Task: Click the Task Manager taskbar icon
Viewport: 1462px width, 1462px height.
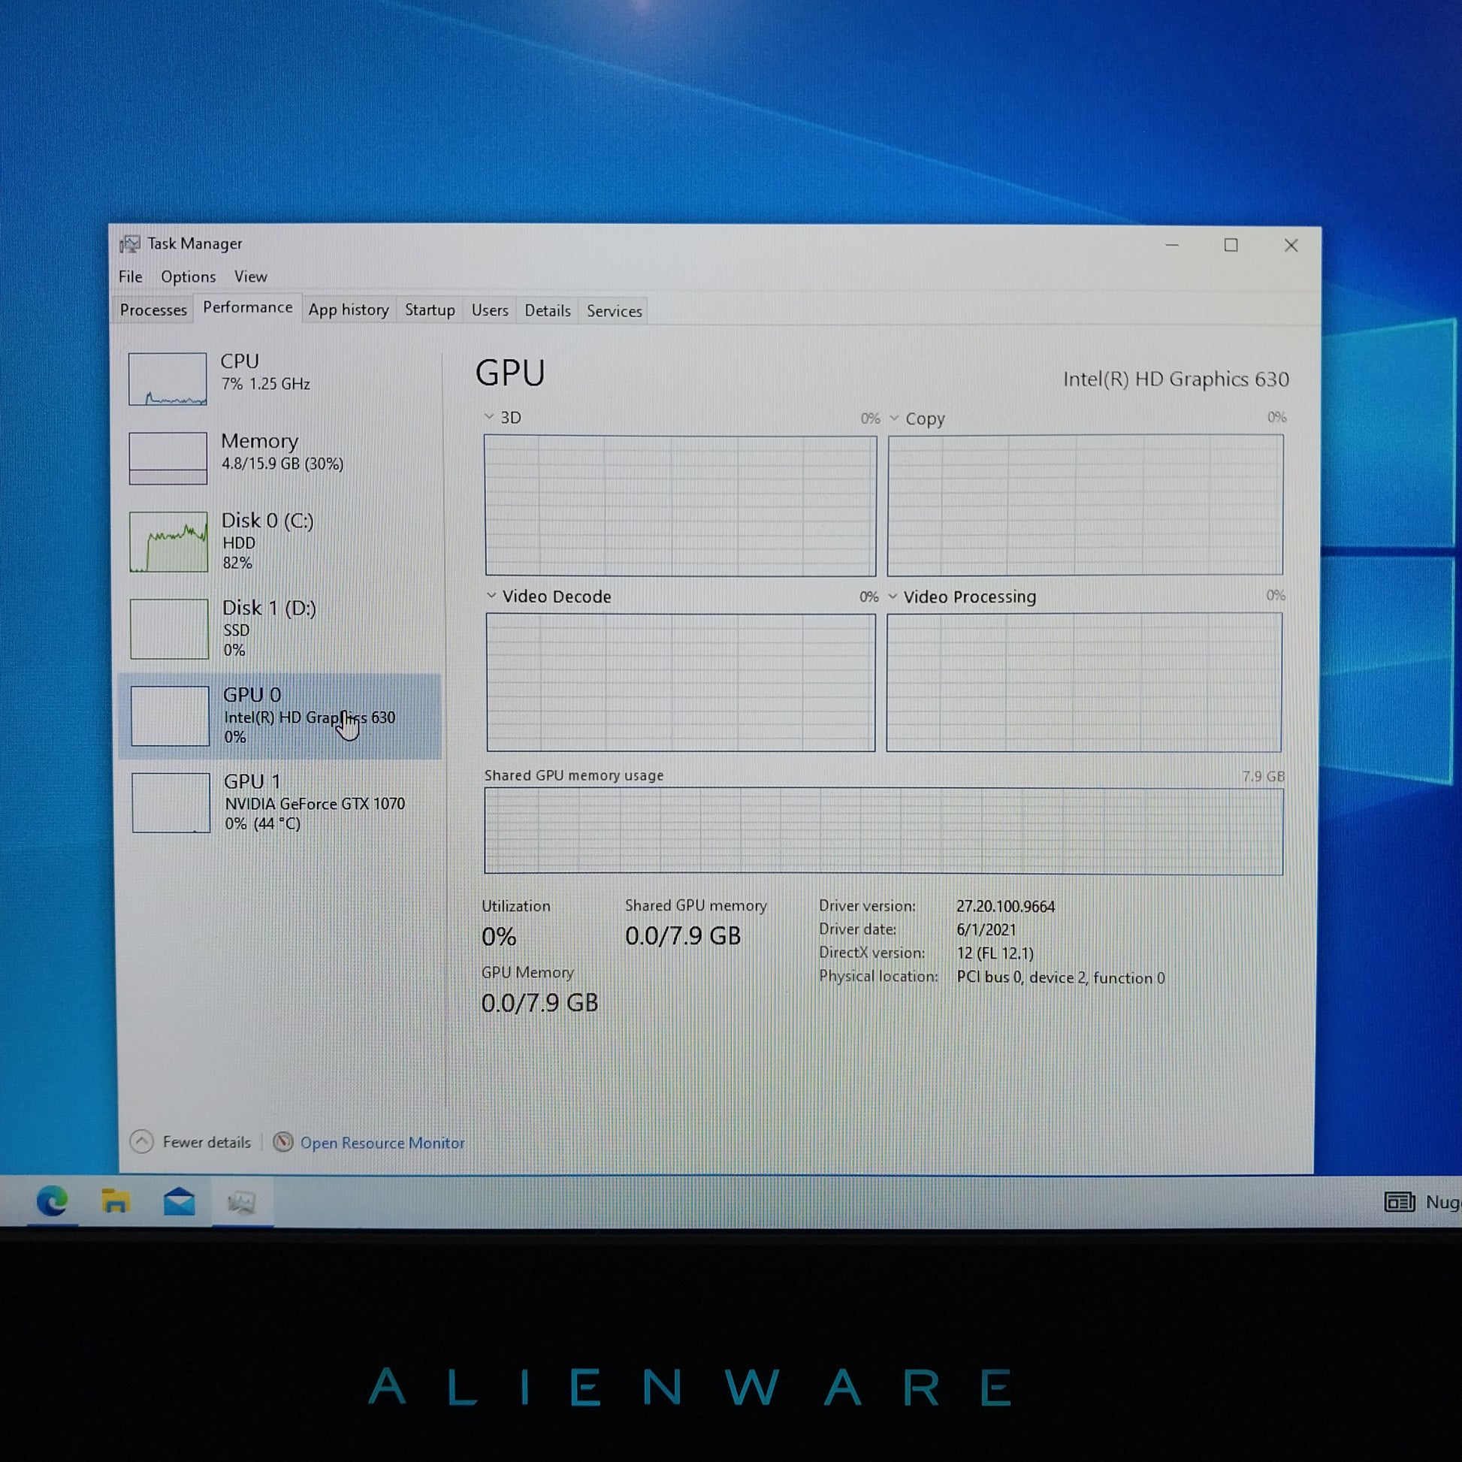Action: [241, 1202]
